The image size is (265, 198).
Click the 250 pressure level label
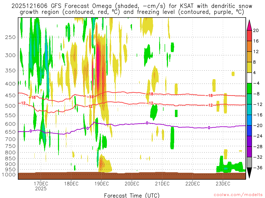click(10, 37)
